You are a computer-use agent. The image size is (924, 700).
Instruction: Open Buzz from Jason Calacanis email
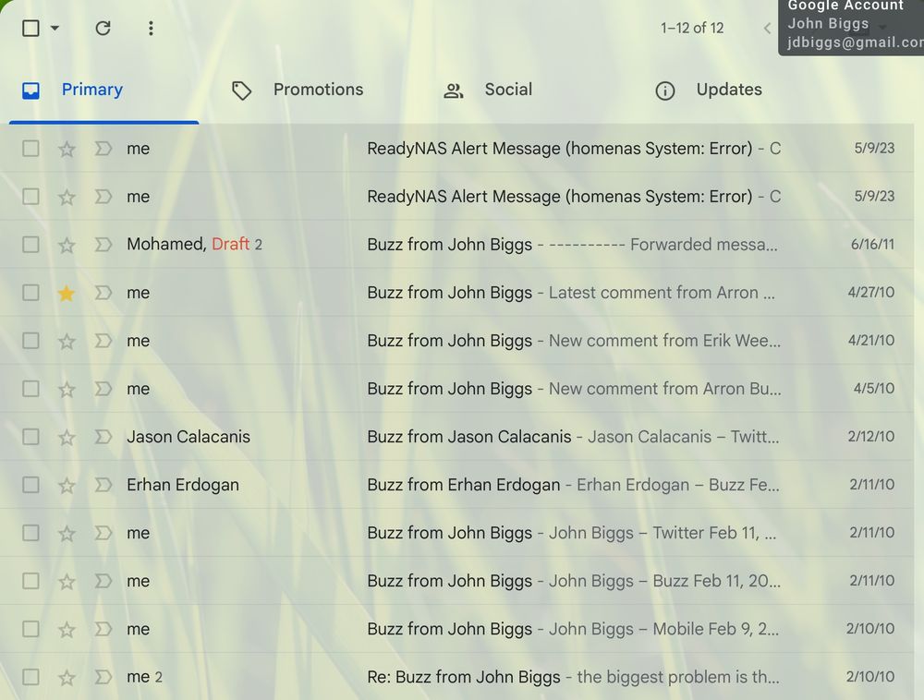pos(456,437)
